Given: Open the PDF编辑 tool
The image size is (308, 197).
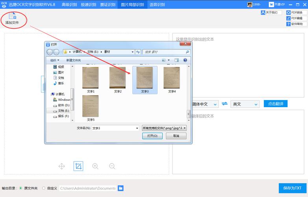Looking at the screenshot, I should pyautogui.click(x=297, y=18).
